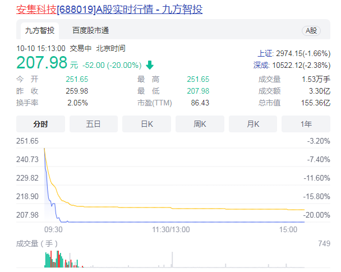Select the 1年 chart range
341x272 pixels.
coord(306,123)
